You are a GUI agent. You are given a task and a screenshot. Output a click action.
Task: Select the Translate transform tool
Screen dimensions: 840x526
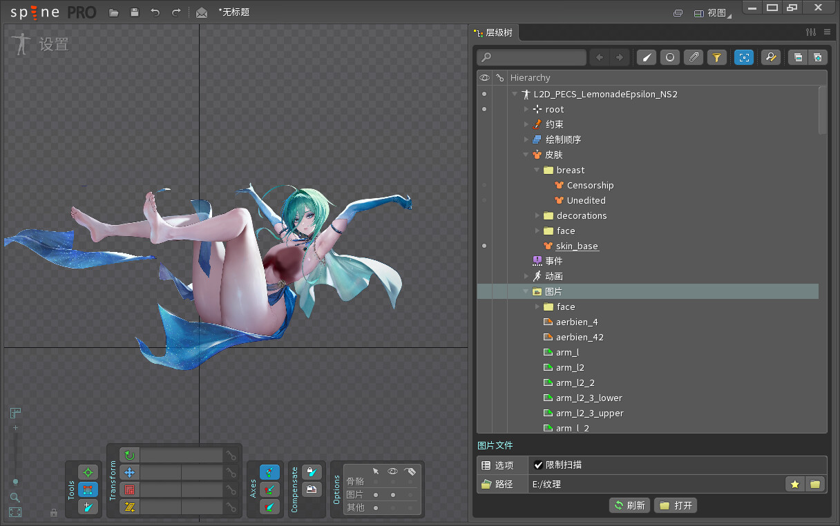[x=129, y=473]
